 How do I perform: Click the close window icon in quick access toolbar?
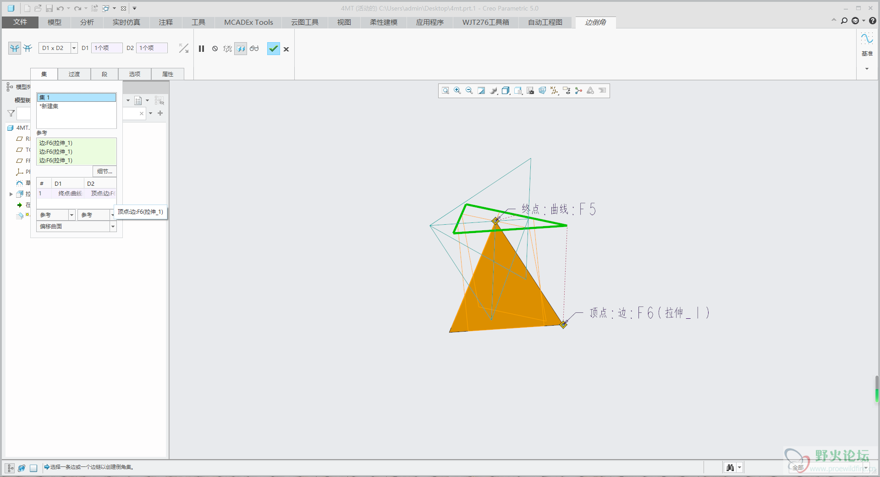point(123,8)
